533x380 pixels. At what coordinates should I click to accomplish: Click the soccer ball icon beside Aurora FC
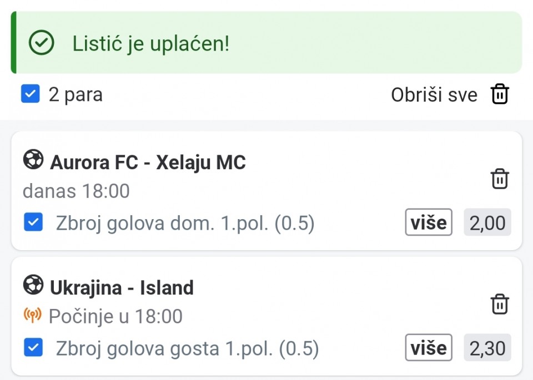33,161
